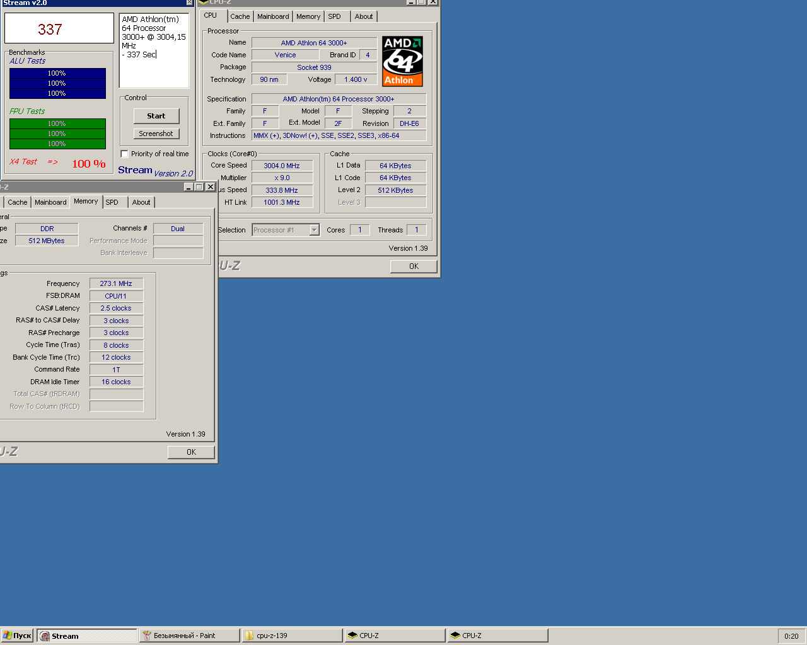
Task: Click the Screenshot button in Stream
Action: (x=156, y=134)
